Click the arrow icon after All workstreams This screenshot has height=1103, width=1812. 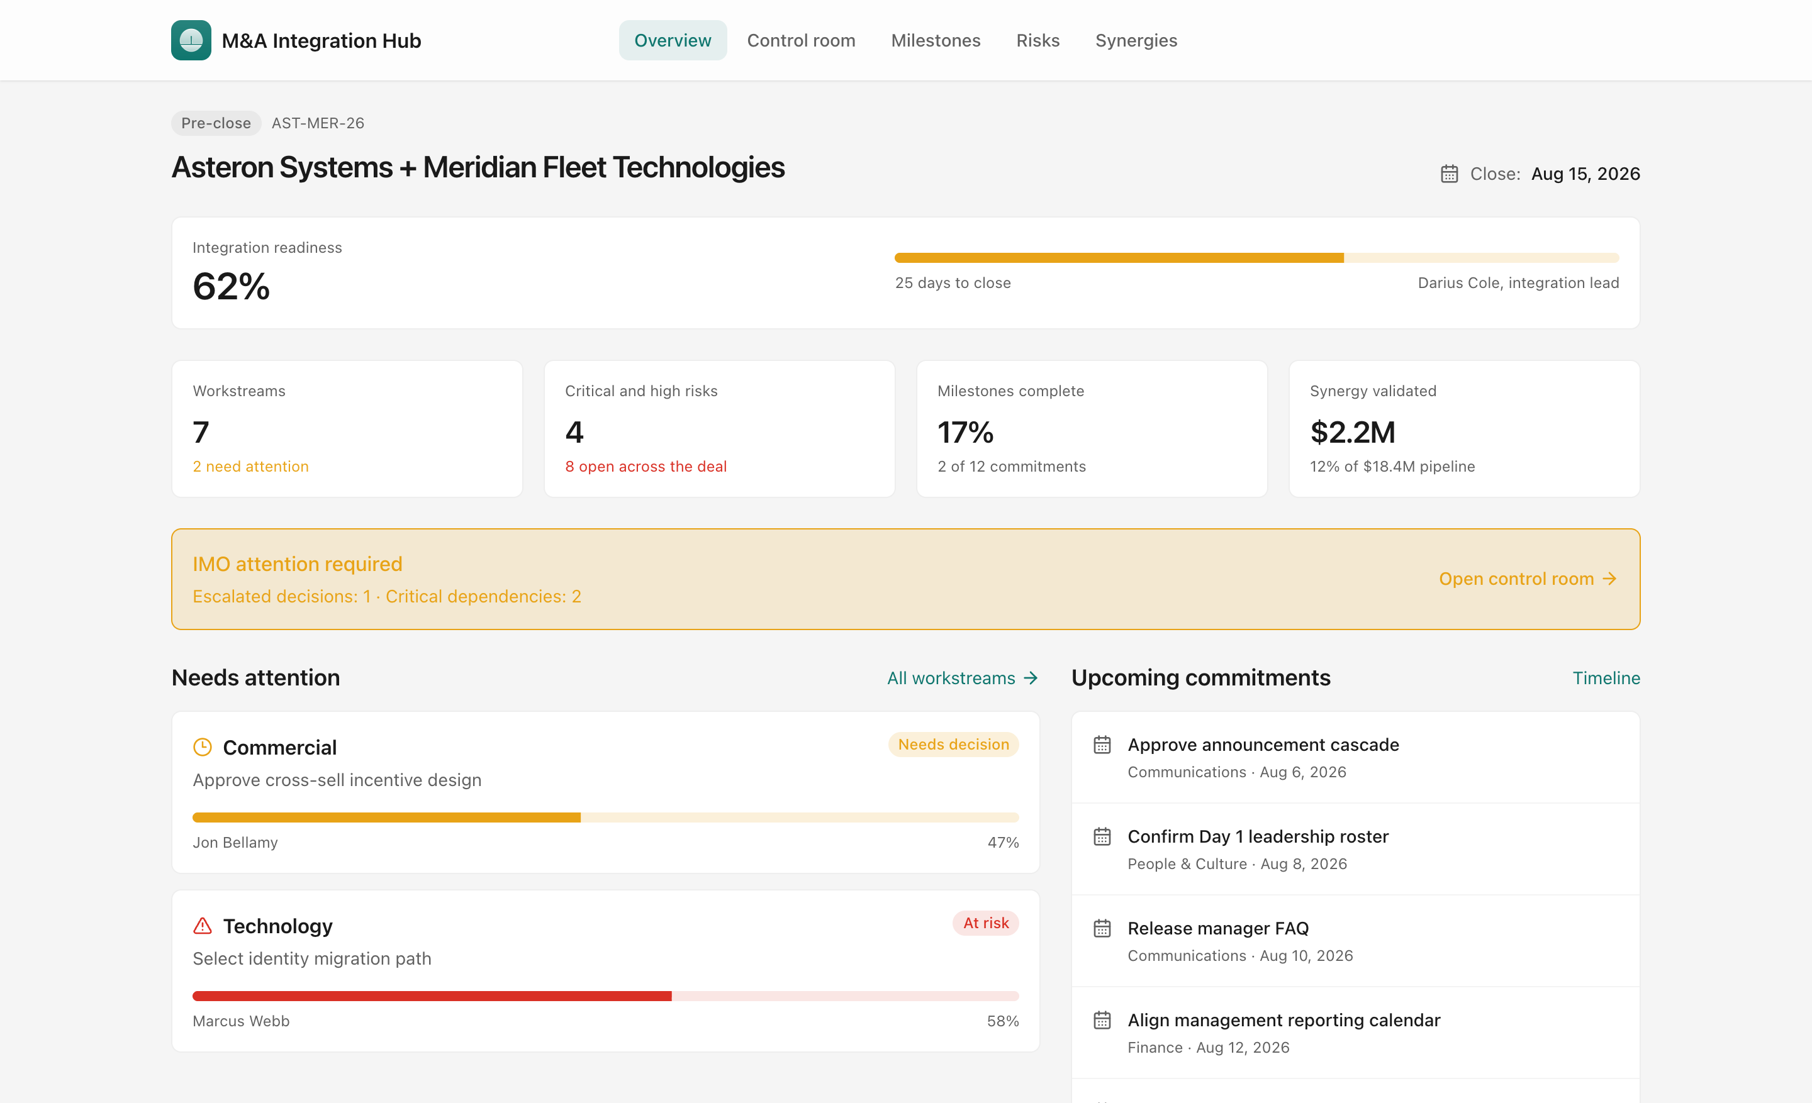pos(1031,679)
